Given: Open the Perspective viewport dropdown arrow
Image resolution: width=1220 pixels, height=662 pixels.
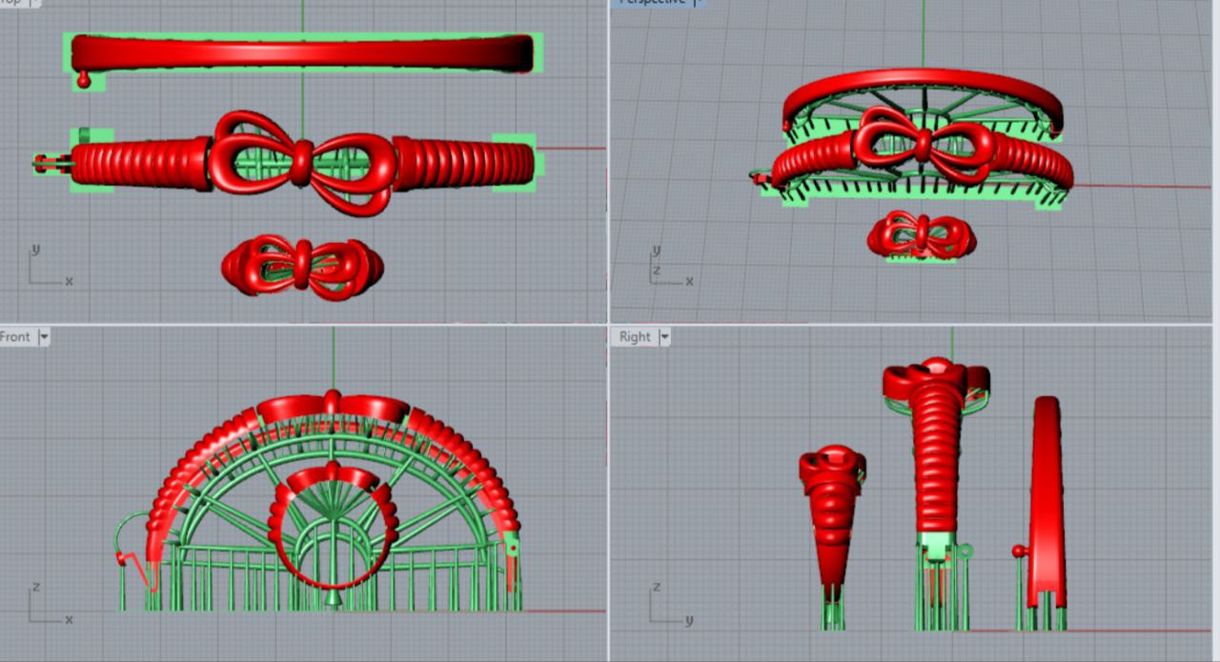Looking at the screenshot, I should tap(698, 2).
